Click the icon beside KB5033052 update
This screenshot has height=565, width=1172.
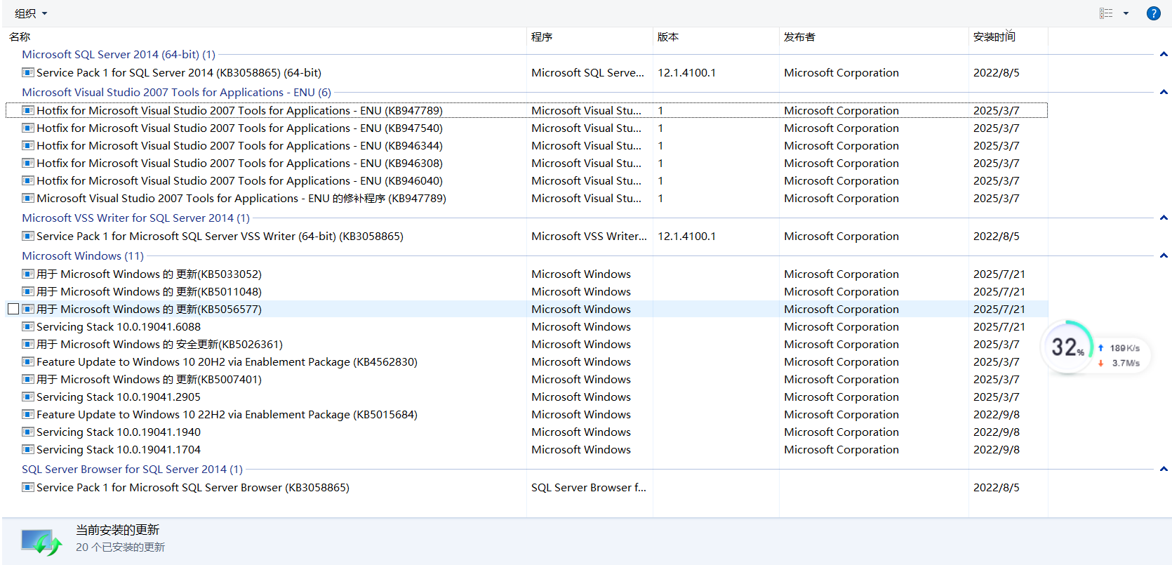28,274
